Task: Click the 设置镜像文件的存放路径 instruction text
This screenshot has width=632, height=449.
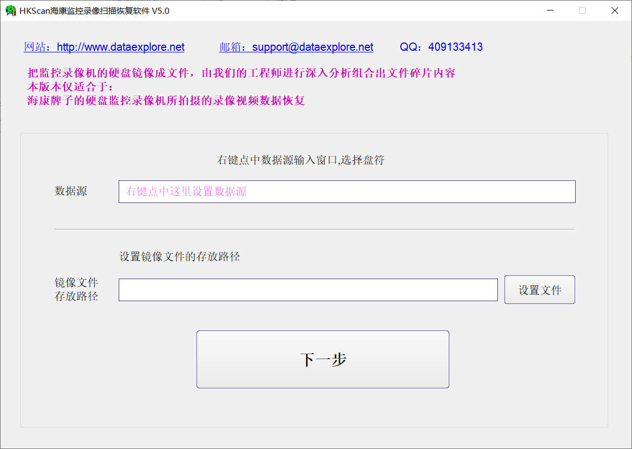Action: point(180,256)
